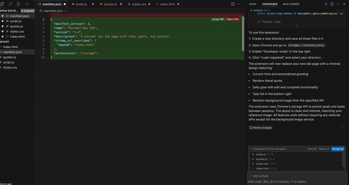The width and height of the screenshot is (349, 185).
Task: Select quotes.js in MYAPP folder tree
Action: (10, 57)
